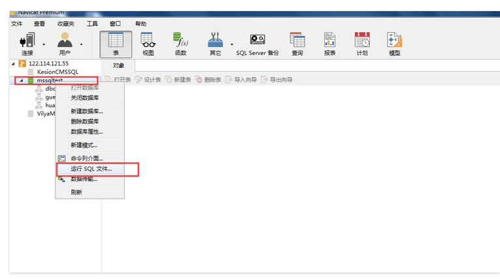Choose 运行 SQL 文件... from context menu
The width and height of the screenshot is (500, 279).
(91, 169)
